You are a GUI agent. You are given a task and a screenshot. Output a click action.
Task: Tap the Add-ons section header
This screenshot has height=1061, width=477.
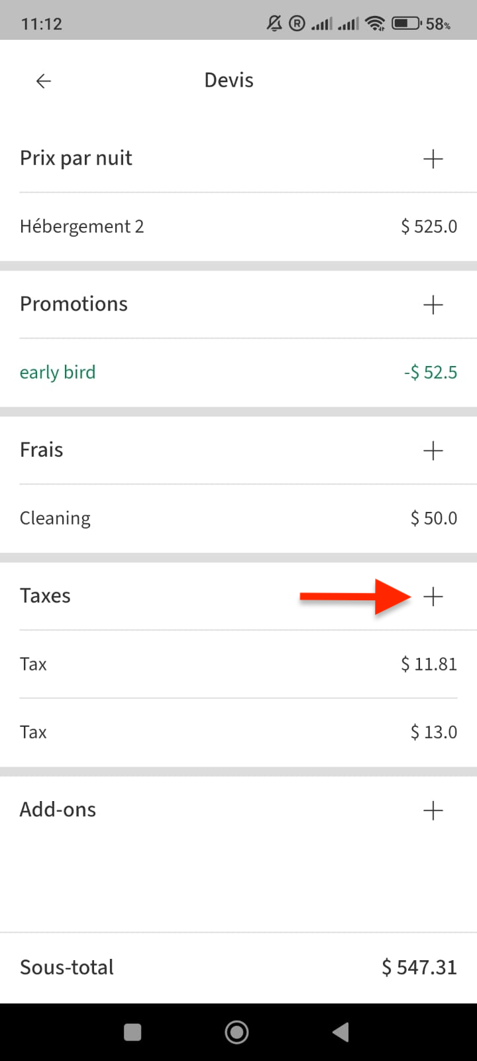[58, 810]
